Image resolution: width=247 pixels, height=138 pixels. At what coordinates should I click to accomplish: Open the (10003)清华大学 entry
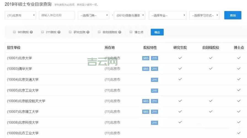19,69
